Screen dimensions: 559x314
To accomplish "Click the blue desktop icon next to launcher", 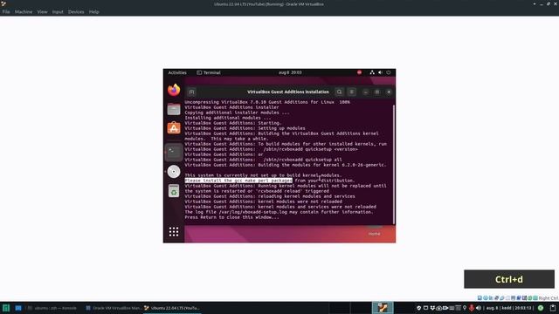I will (x=18, y=308).
